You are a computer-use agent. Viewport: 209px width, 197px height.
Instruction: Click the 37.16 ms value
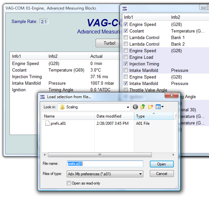point(99,77)
